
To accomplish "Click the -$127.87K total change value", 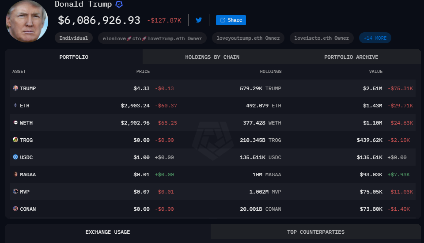I will coord(164,21).
